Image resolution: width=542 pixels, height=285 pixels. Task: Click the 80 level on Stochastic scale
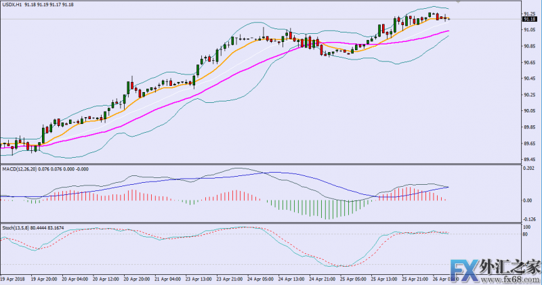tap(526, 234)
